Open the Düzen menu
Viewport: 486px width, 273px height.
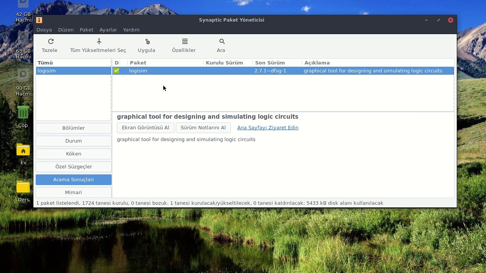[66, 30]
